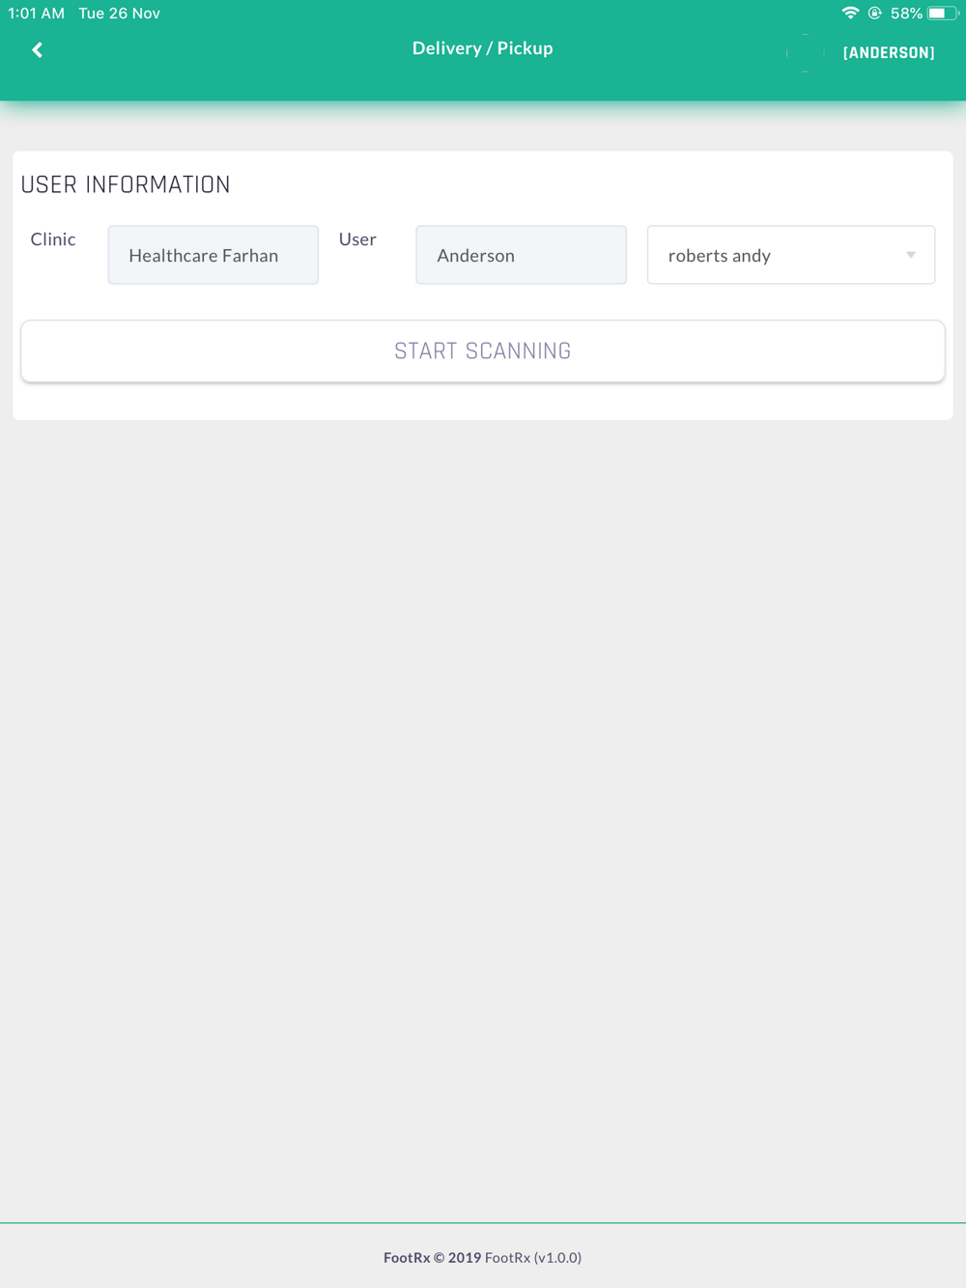Tap the 58% battery percentage
Screen dimensions: 966x1288
point(906,14)
